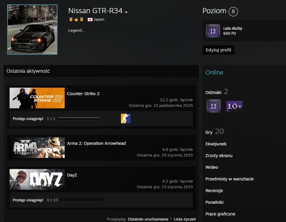Viewport: 286px width, 222px height.
Task: Click the Counter-Strike achievement icon
Action: 126,119
